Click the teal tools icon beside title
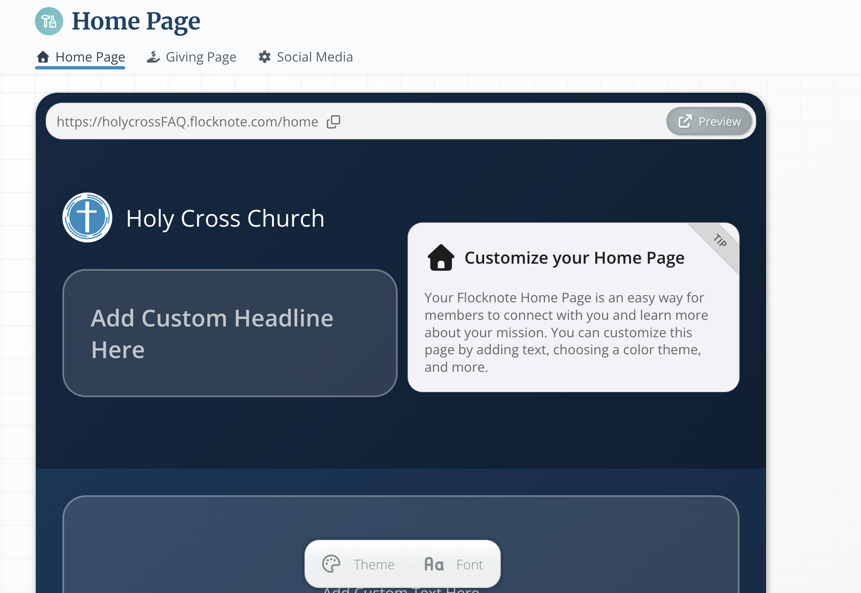Screen dimensions: 861x593 [x=49, y=21]
